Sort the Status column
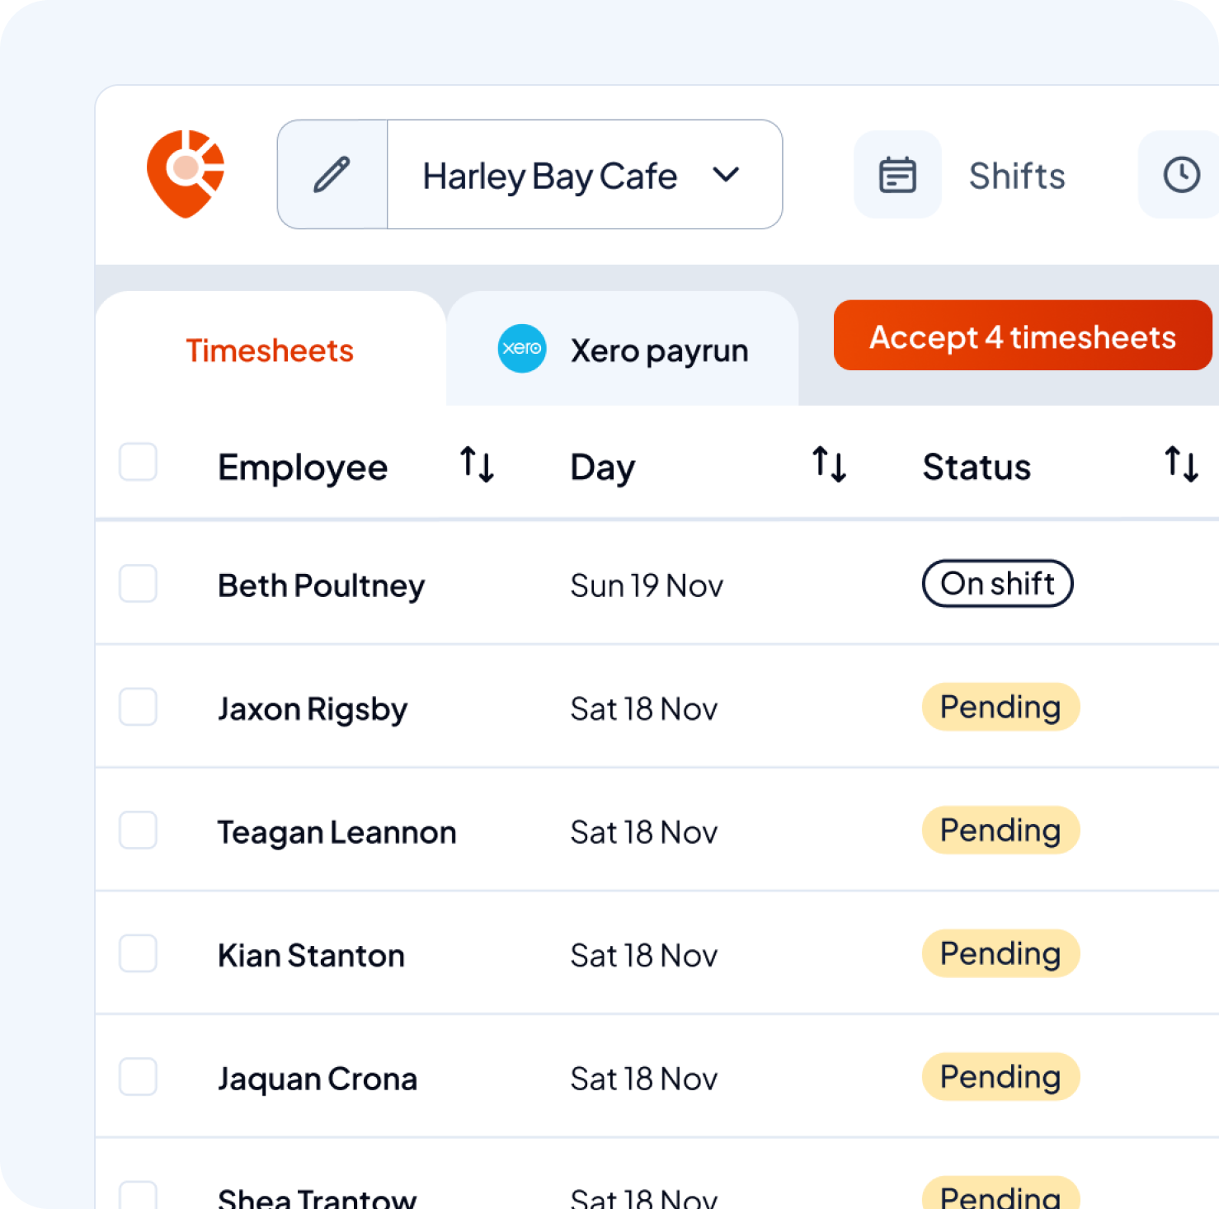1219x1209 pixels. tap(1181, 466)
